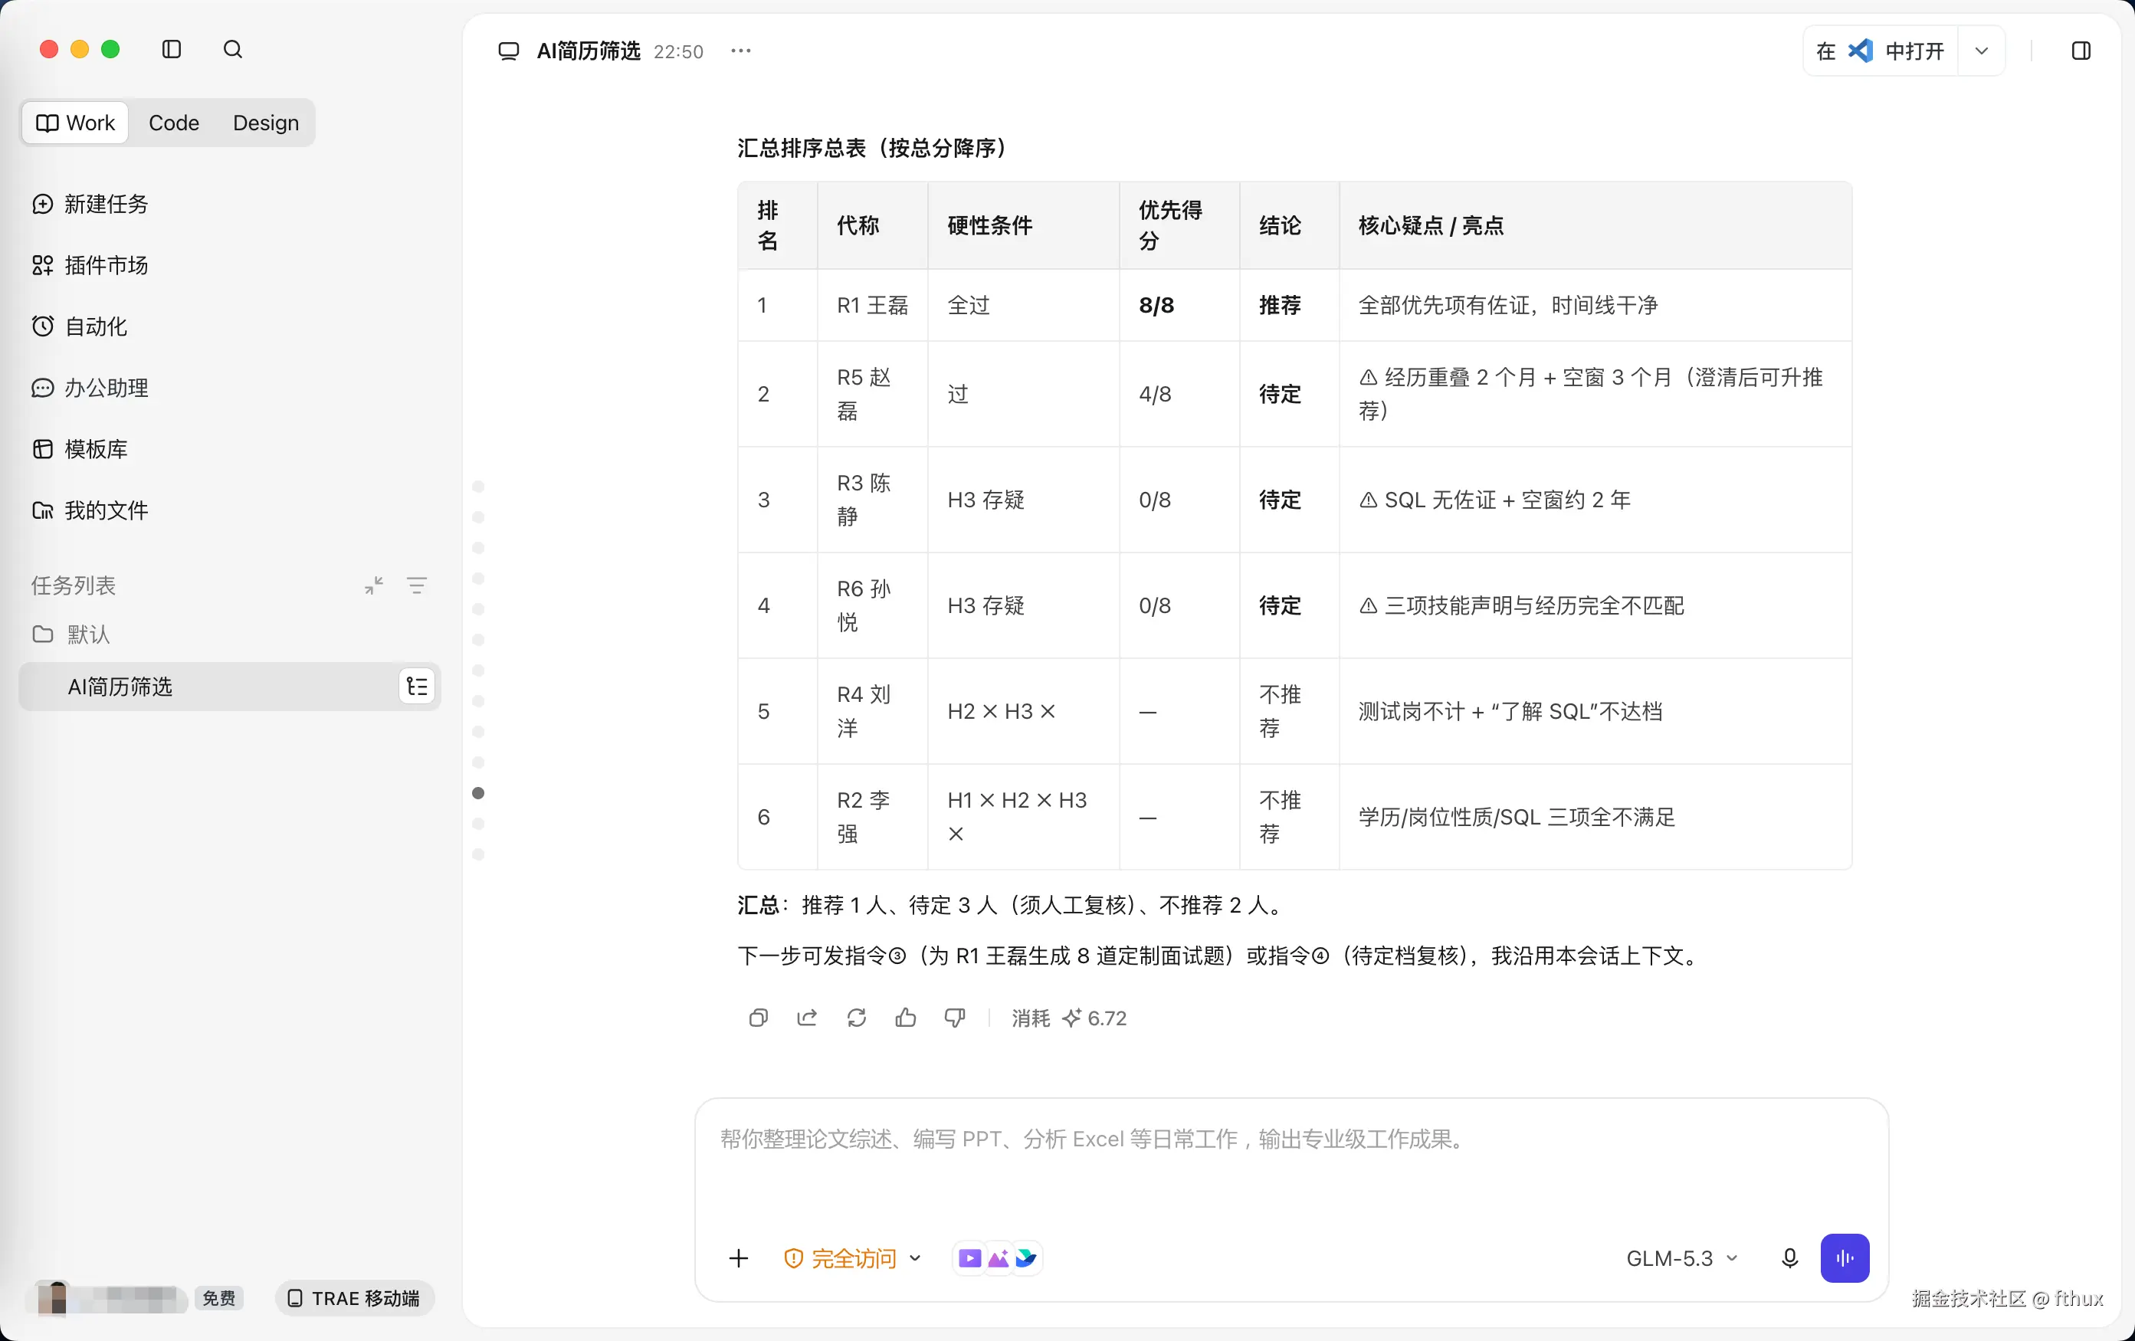Click the AI简历筛选 conversation title in header
The height and width of the screenshot is (1341, 2135).
coord(589,51)
